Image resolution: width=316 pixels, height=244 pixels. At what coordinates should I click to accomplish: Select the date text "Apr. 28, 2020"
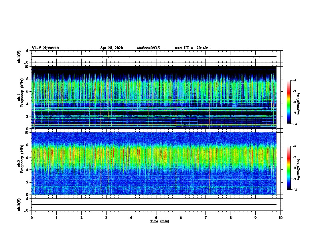coord(111,48)
